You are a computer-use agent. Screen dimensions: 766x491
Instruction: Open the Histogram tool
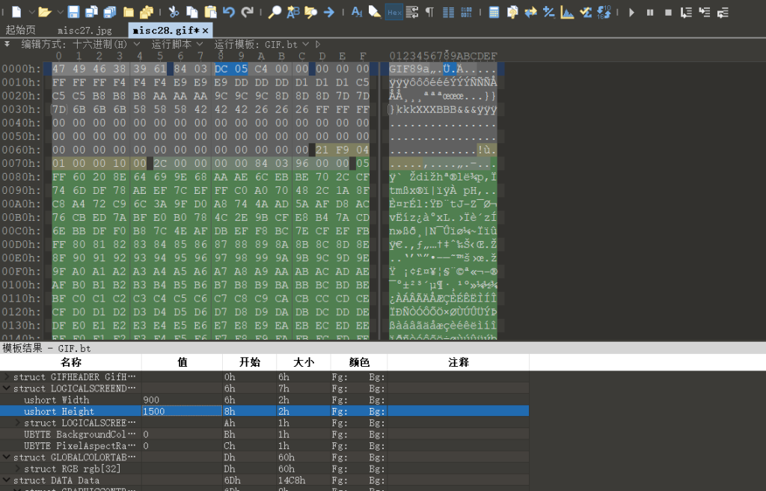point(567,12)
